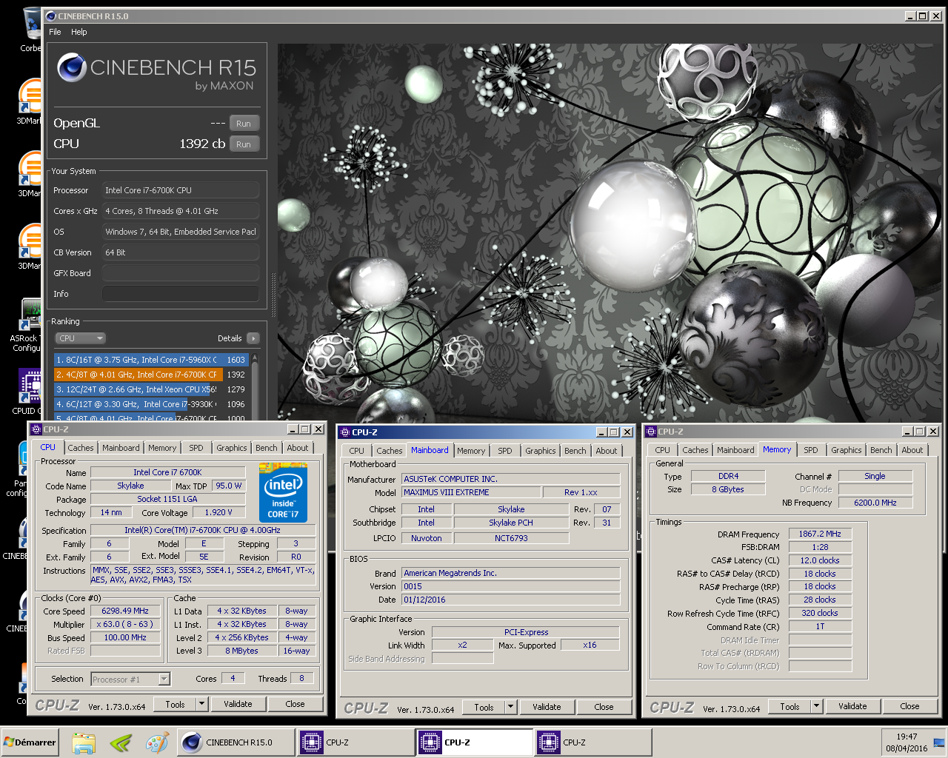Click Validate in middle CPU-Z window

[547, 707]
